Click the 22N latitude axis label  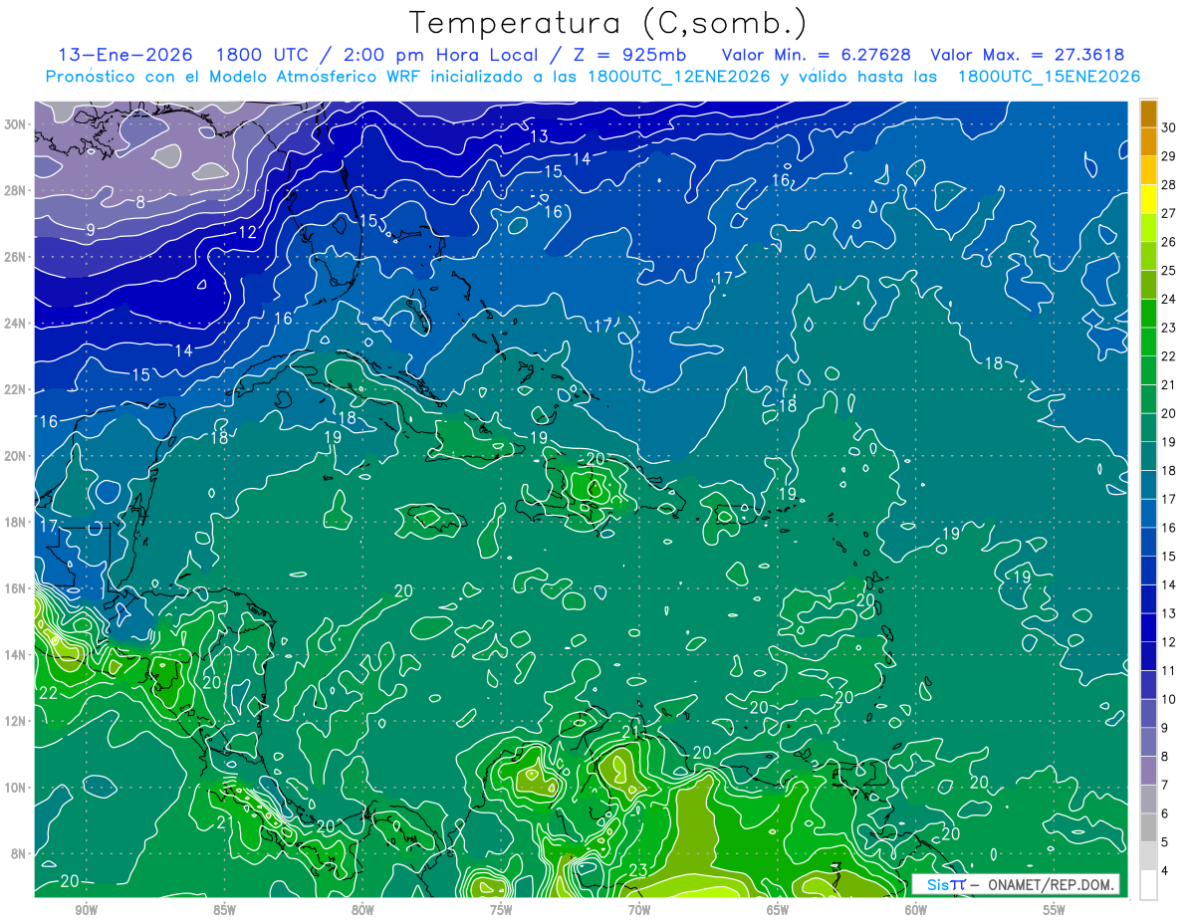tap(16, 389)
